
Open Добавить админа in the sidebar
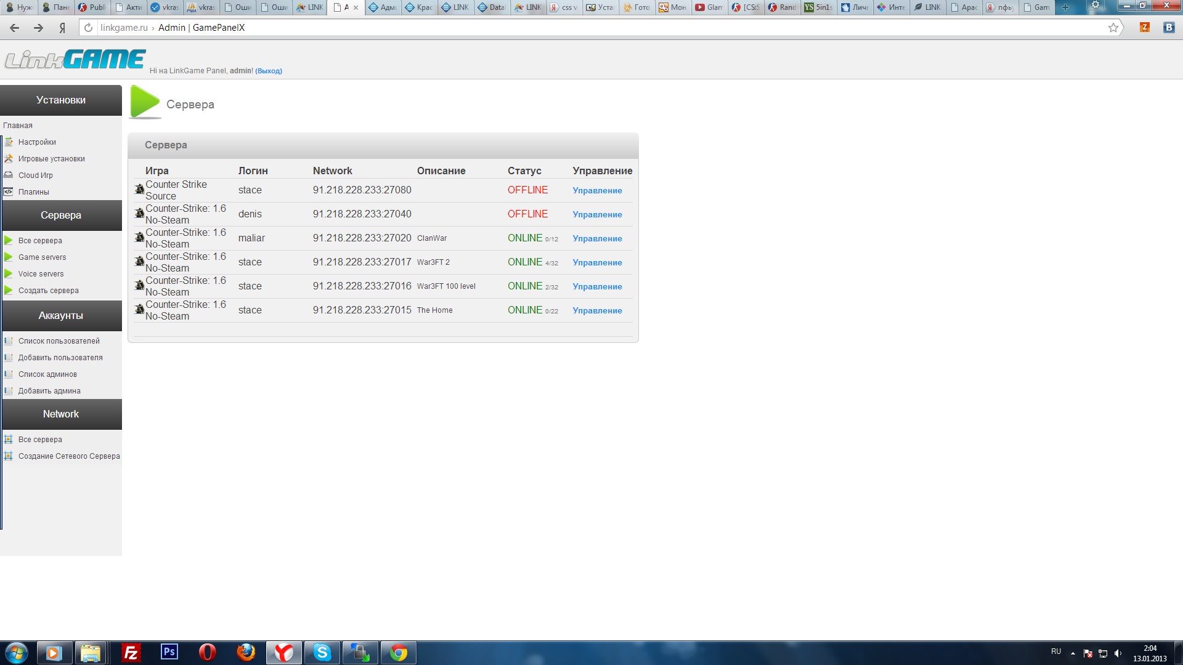pyautogui.click(x=49, y=390)
